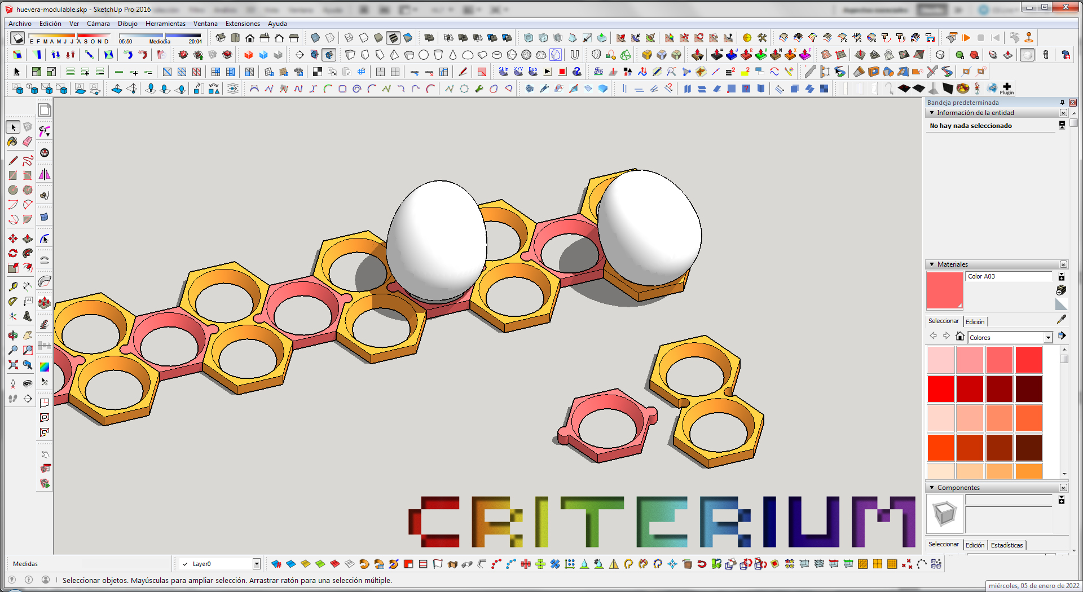Activate the Walk footprints tool
The image size is (1083, 592).
[13, 399]
